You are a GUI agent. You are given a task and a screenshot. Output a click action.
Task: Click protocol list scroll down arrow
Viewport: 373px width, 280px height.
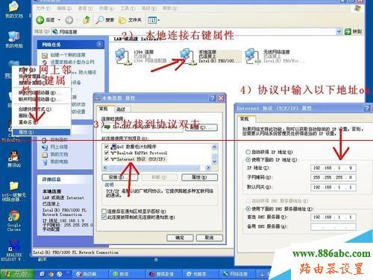point(214,162)
